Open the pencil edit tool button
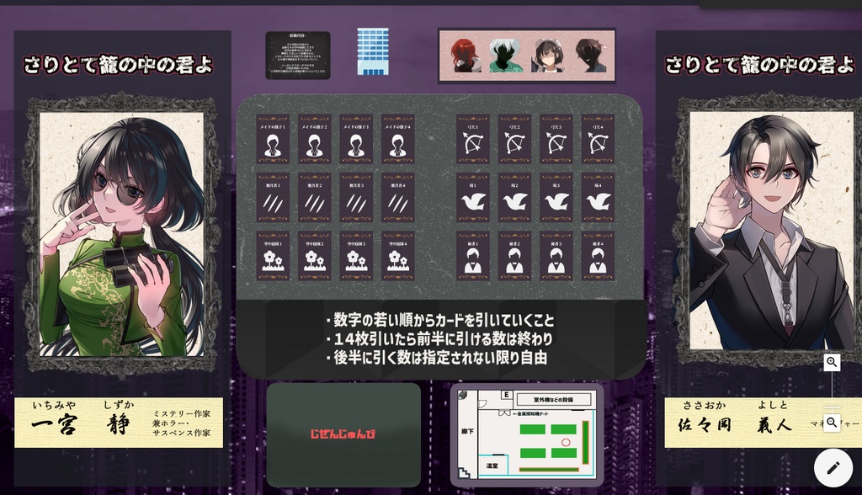The width and height of the screenshot is (862, 495). tap(833, 467)
